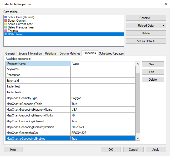Click scrollbar up arrow in properties list
Image resolution: width=170 pixels, height=156 pixels.
(x=138, y=64)
